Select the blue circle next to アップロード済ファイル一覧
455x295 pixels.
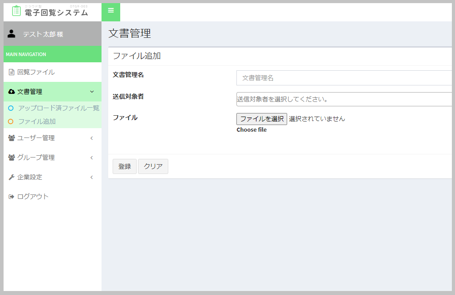11,108
